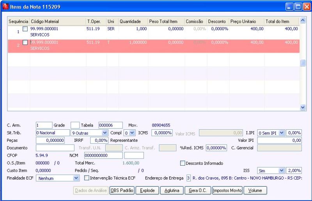Click the small empty field beside NCM
Image resolution: width=312 pixels, height=201 pixels.
(134, 155)
